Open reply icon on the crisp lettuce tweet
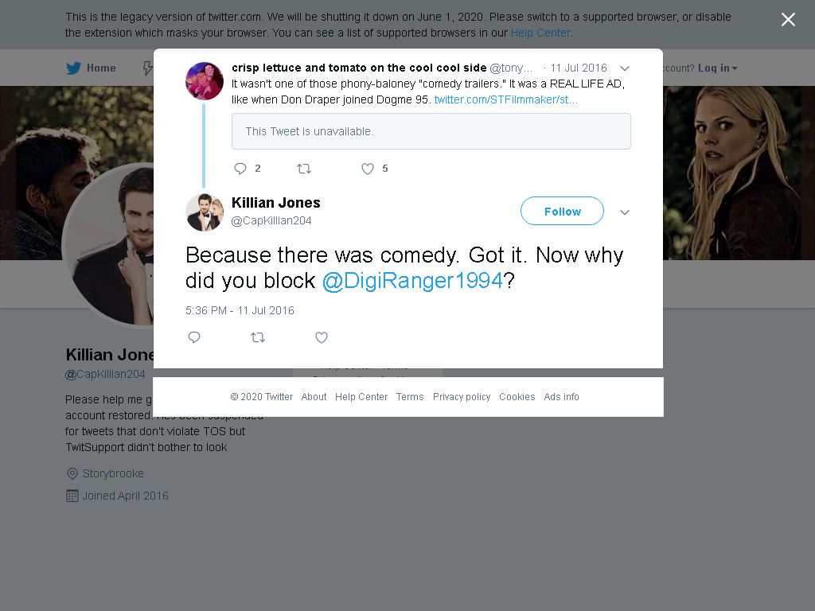This screenshot has width=815, height=611. point(240,169)
